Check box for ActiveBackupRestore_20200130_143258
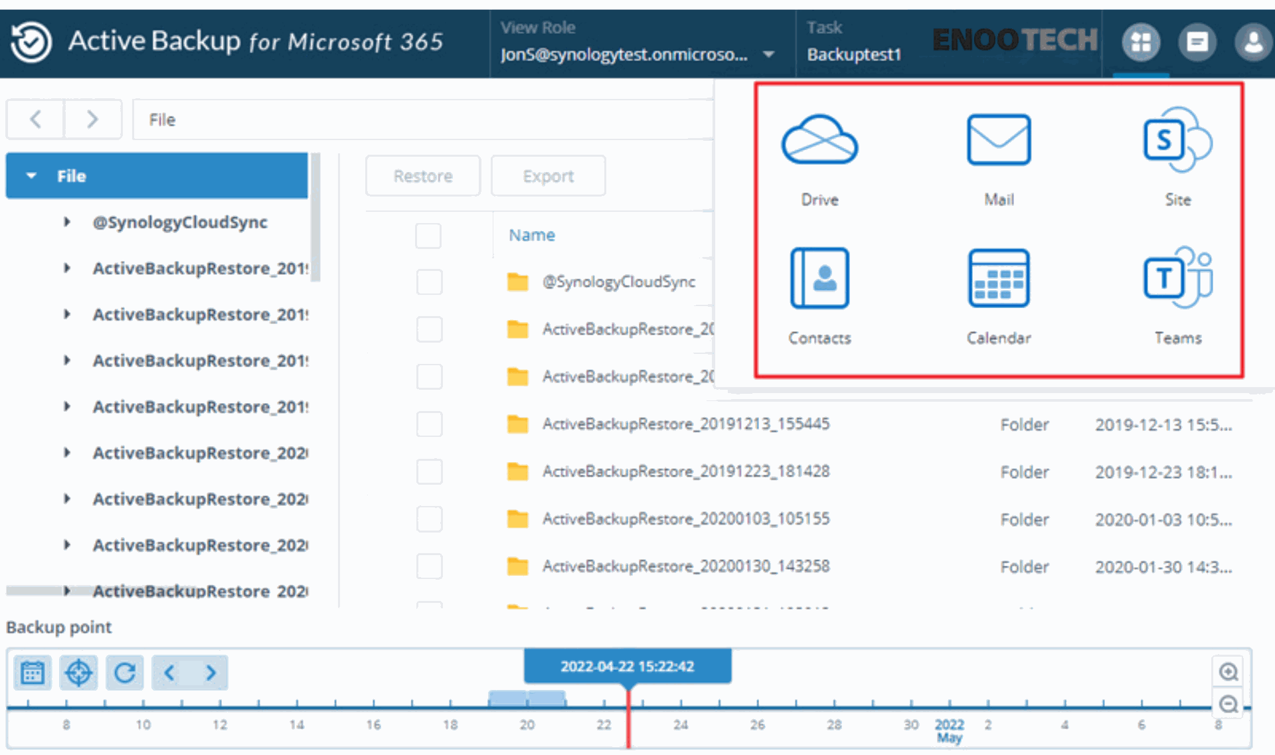This screenshot has width=1275, height=755. pos(429,566)
